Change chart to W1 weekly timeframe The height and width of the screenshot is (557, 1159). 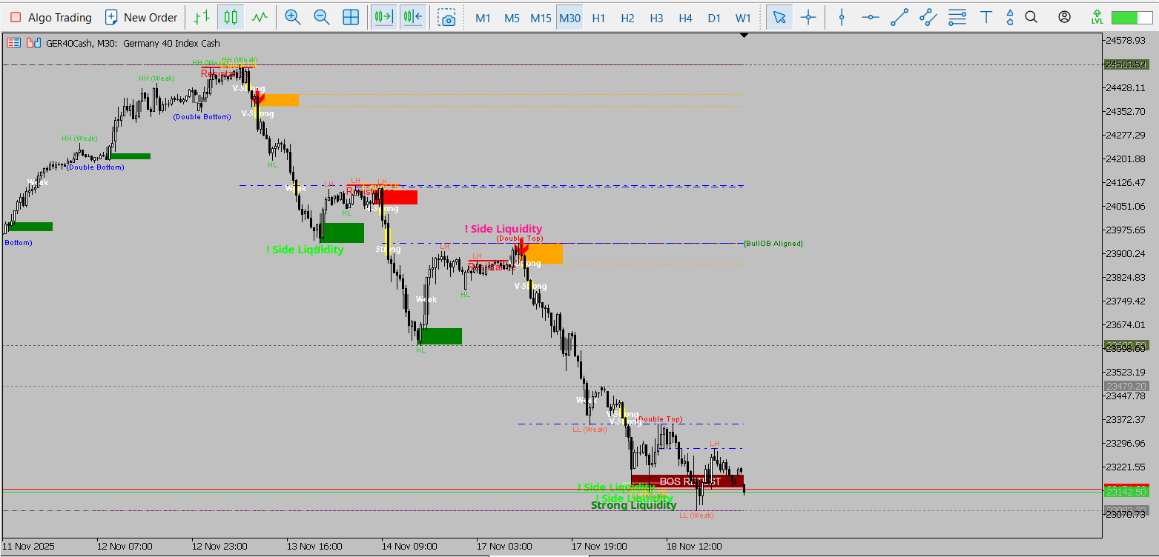[x=743, y=18]
